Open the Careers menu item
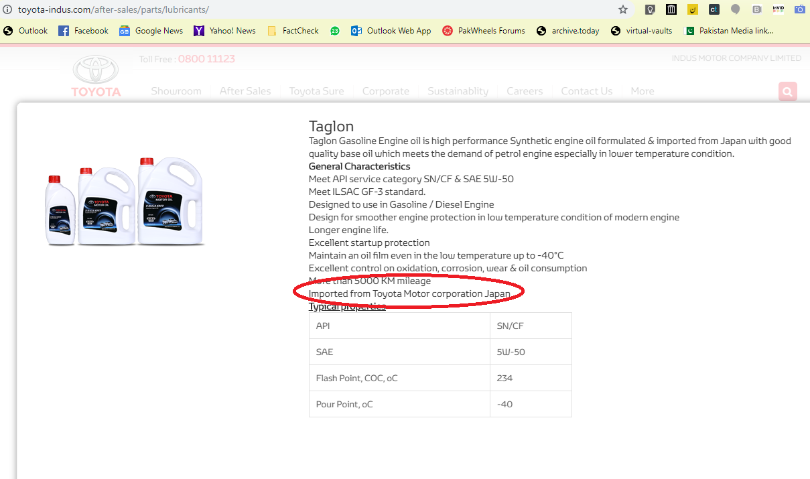Viewport: 810px width, 479px height. pos(525,91)
